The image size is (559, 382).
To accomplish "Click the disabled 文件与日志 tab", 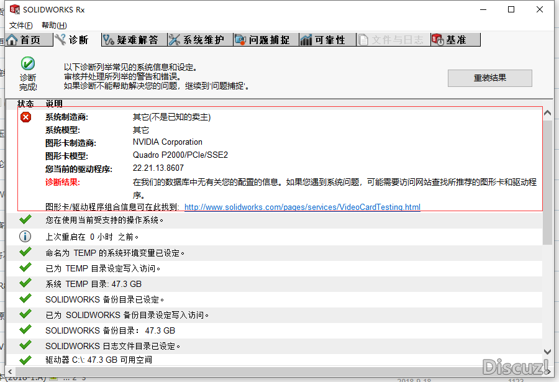I will click(x=393, y=40).
